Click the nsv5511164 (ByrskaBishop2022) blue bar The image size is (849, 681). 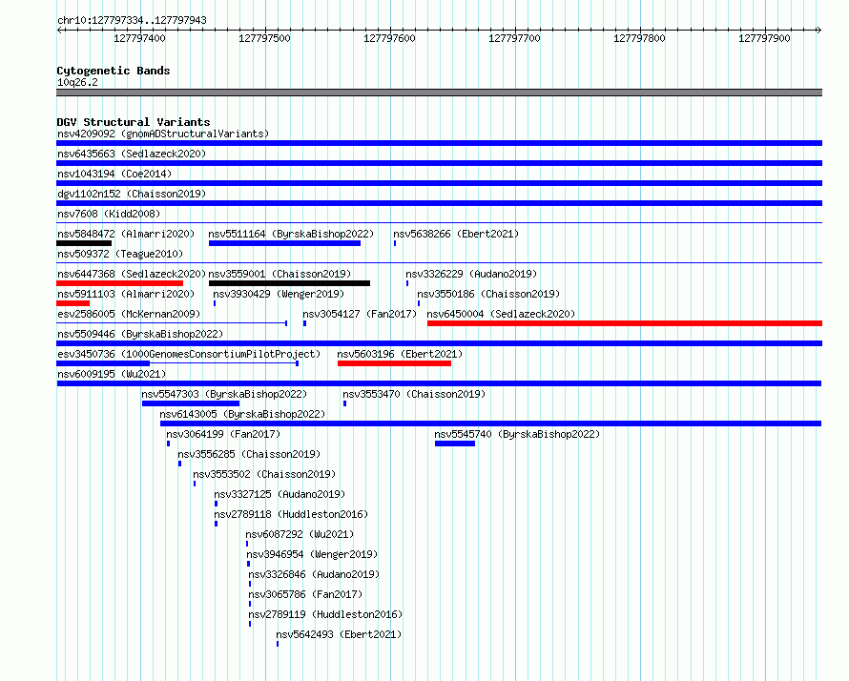click(x=284, y=243)
